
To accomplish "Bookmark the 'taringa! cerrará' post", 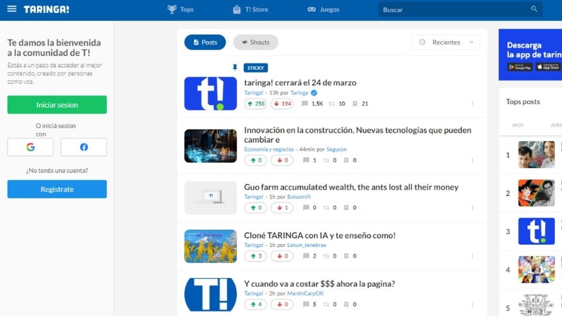I will (x=360, y=104).
